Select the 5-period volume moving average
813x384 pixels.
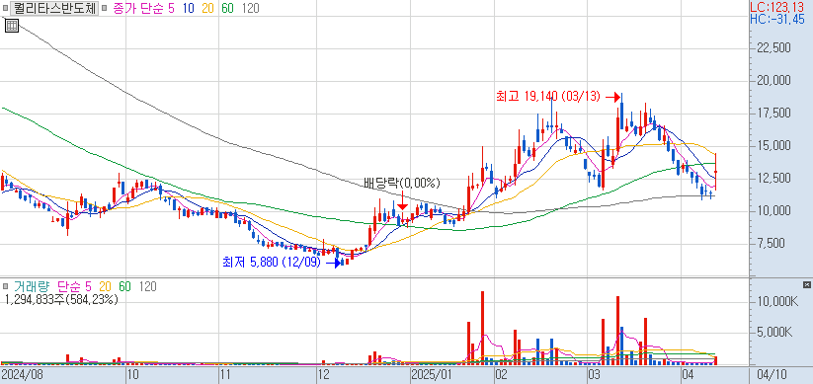pyautogui.click(x=88, y=286)
